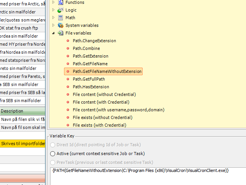This screenshot has height=185, width=246.
Task: Select Path.GetFullPath in the variable list
Action: [x=89, y=79]
